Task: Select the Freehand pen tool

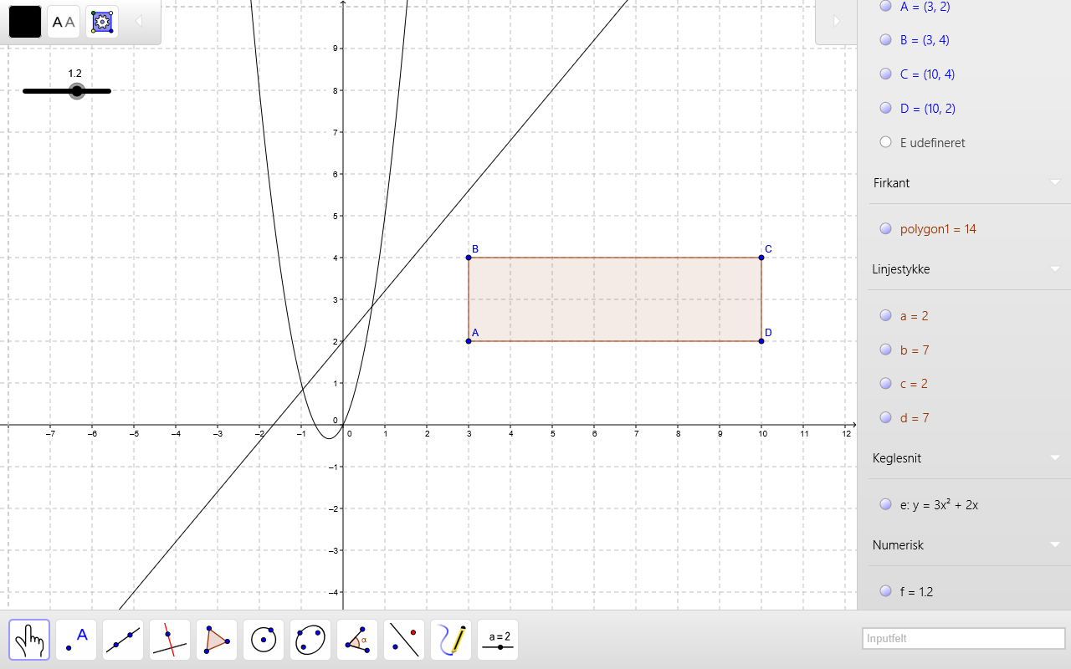Action: pyautogui.click(x=451, y=640)
